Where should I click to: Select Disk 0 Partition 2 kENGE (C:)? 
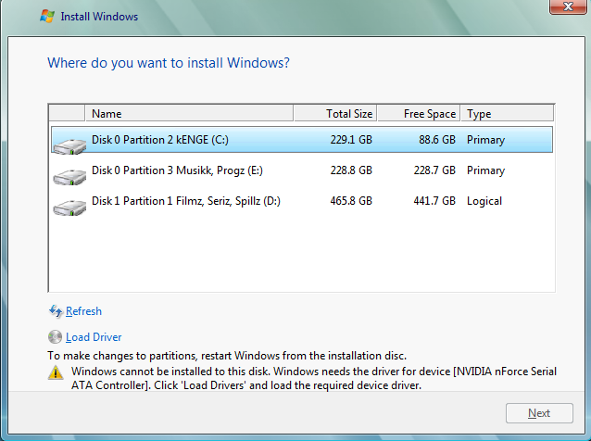coord(302,140)
